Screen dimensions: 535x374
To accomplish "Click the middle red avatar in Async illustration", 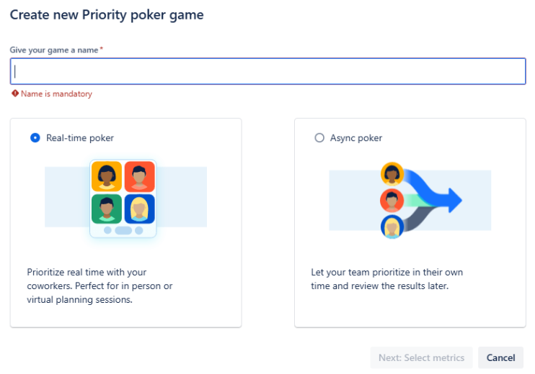I will [392, 199].
